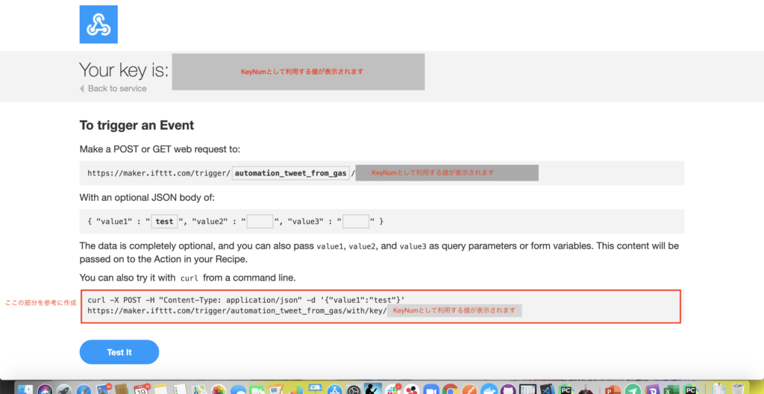Viewport: 764px width, 394px height.
Task: Open the Trash in the Dock
Action: pyautogui.click(x=737, y=389)
